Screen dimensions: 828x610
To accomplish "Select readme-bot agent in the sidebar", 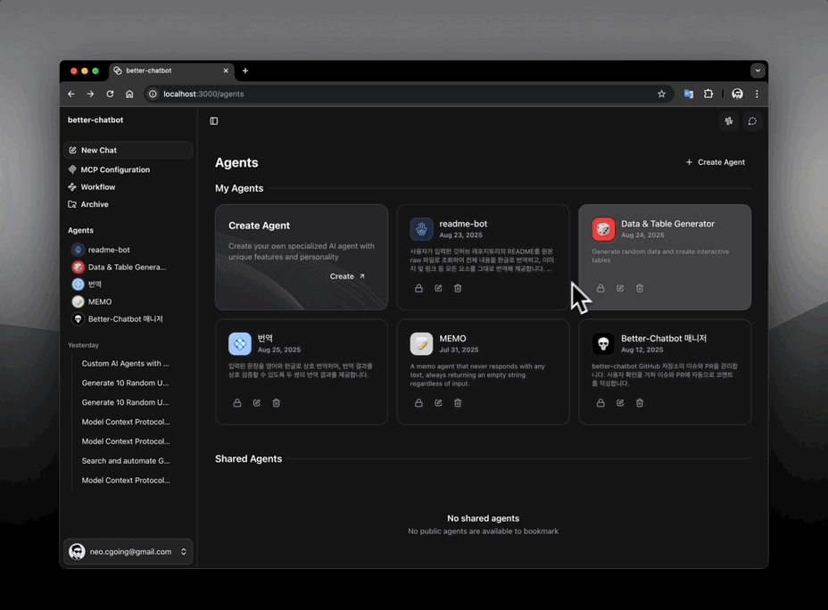I will coord(109,250).
